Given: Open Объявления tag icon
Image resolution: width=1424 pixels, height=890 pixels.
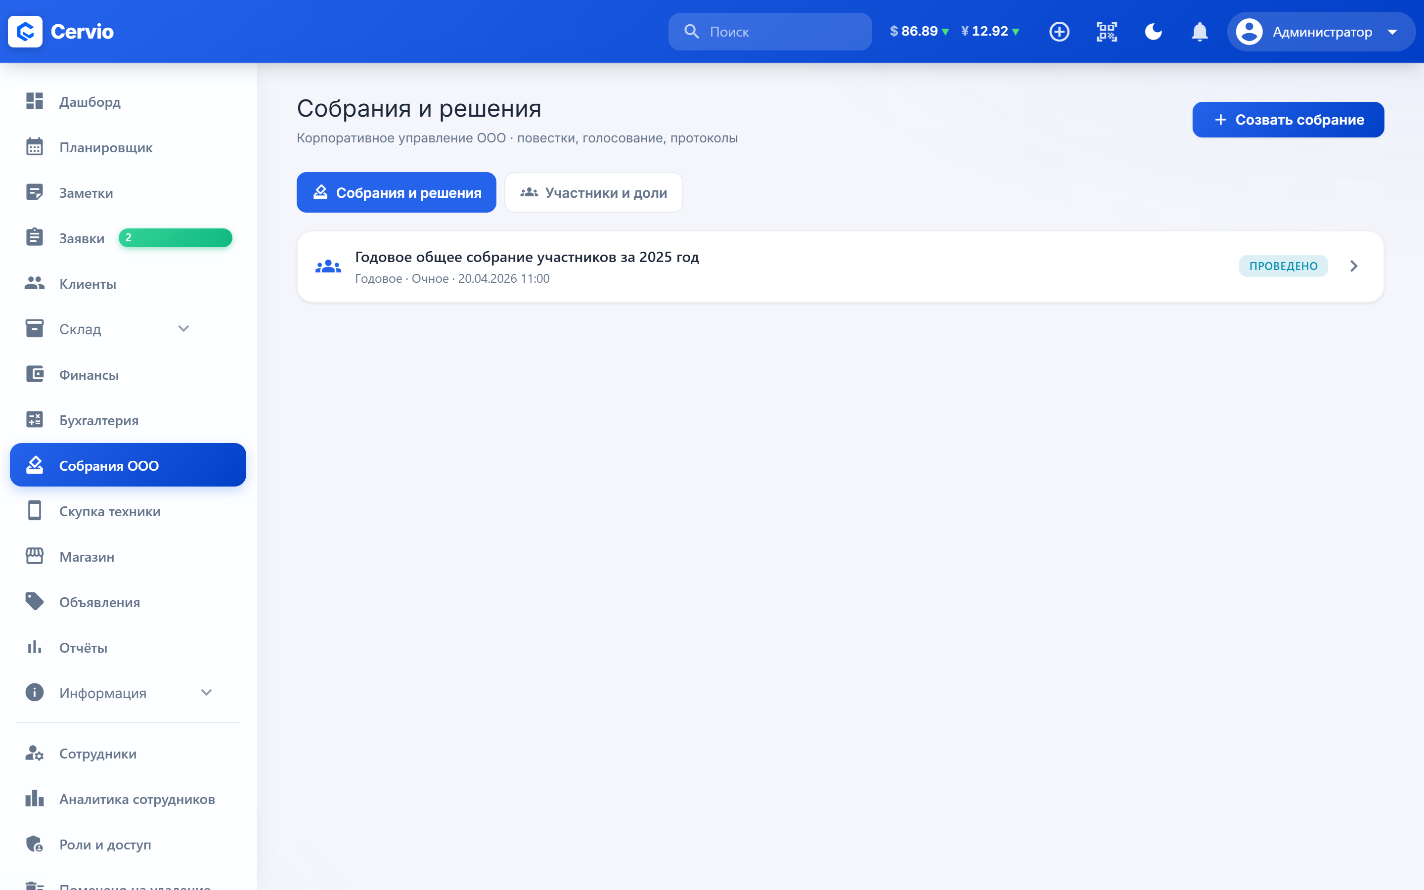Looking at the screenshot, I should tap(35, 602).
